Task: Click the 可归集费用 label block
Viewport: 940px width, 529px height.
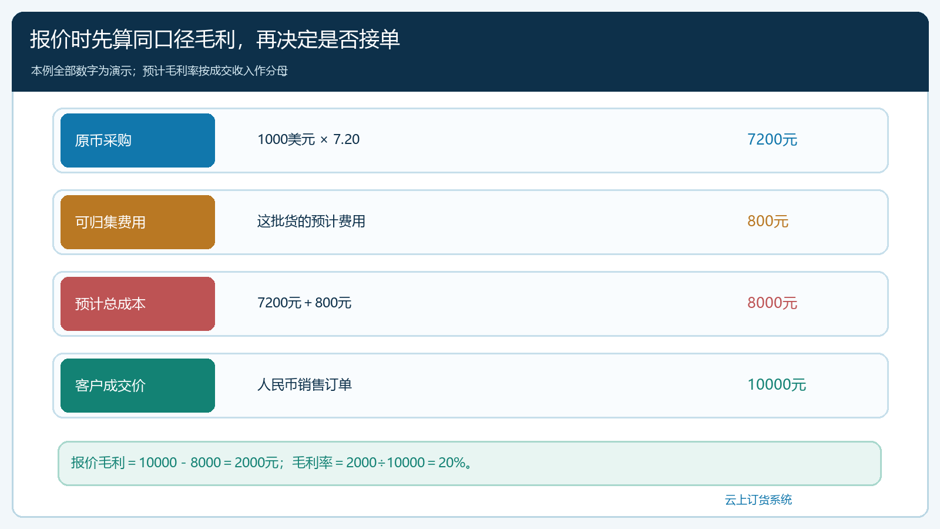Action: click(137, 222)
